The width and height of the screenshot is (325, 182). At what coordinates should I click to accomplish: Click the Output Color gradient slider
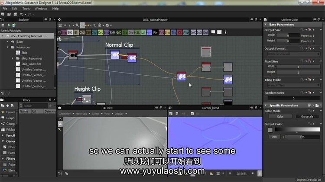coord(296,130)
